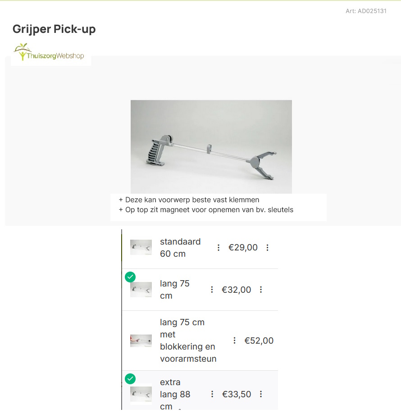
Task: Click the Grijper Pick-up product title
Action: (54, 29)
